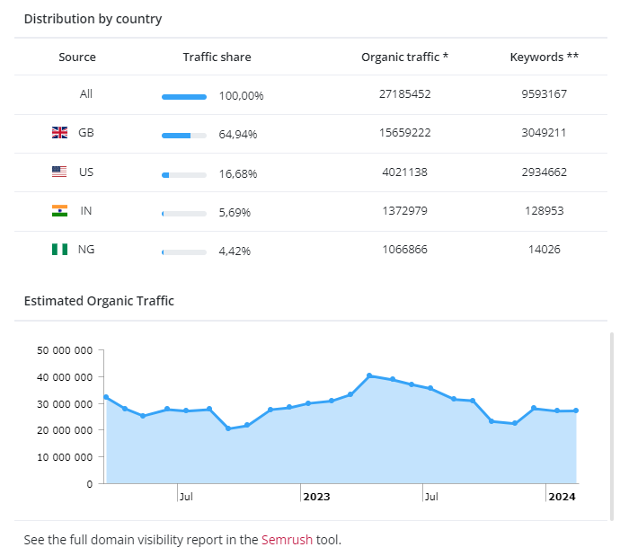The image size is (620, 556).
Task: Click the 2024 axis label
Action: point(562,497)
